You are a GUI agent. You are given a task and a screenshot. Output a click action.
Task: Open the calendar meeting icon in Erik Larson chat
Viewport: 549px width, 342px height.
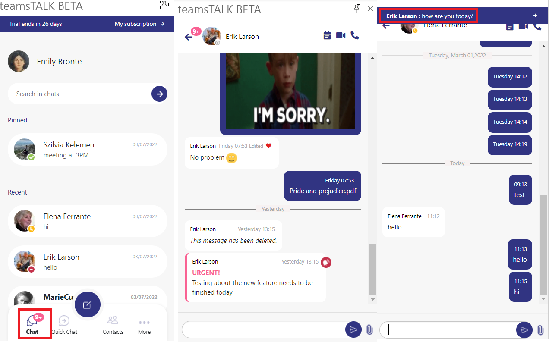click(327, 35)
